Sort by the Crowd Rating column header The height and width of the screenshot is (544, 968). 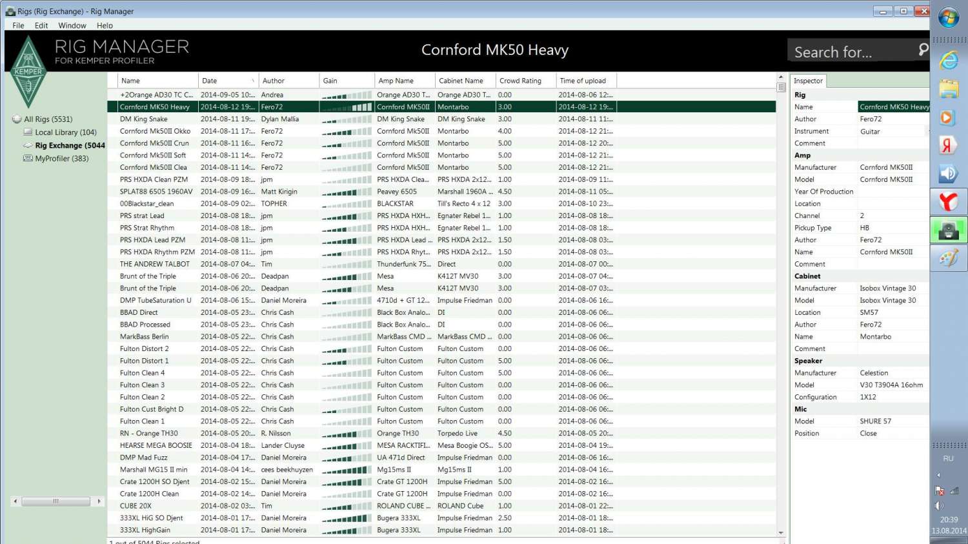pyautogui.click(x=526, y=81)
